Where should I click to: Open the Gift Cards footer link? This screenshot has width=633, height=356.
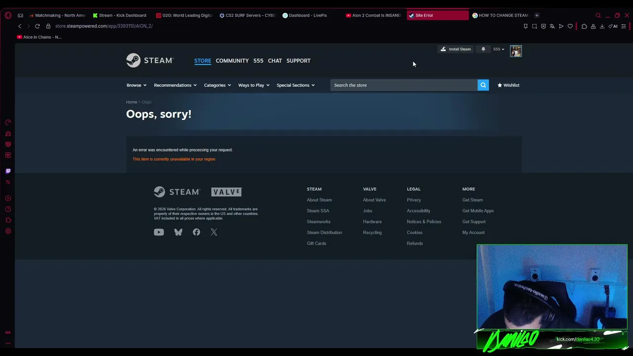coord(316,243)
